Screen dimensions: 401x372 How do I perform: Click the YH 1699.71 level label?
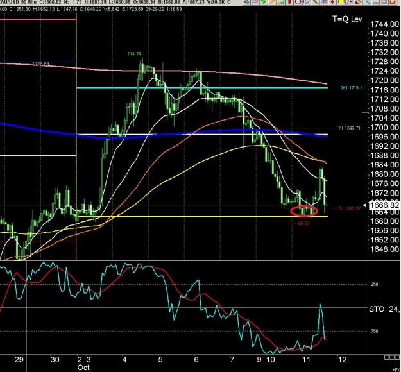tap(349, 128)
